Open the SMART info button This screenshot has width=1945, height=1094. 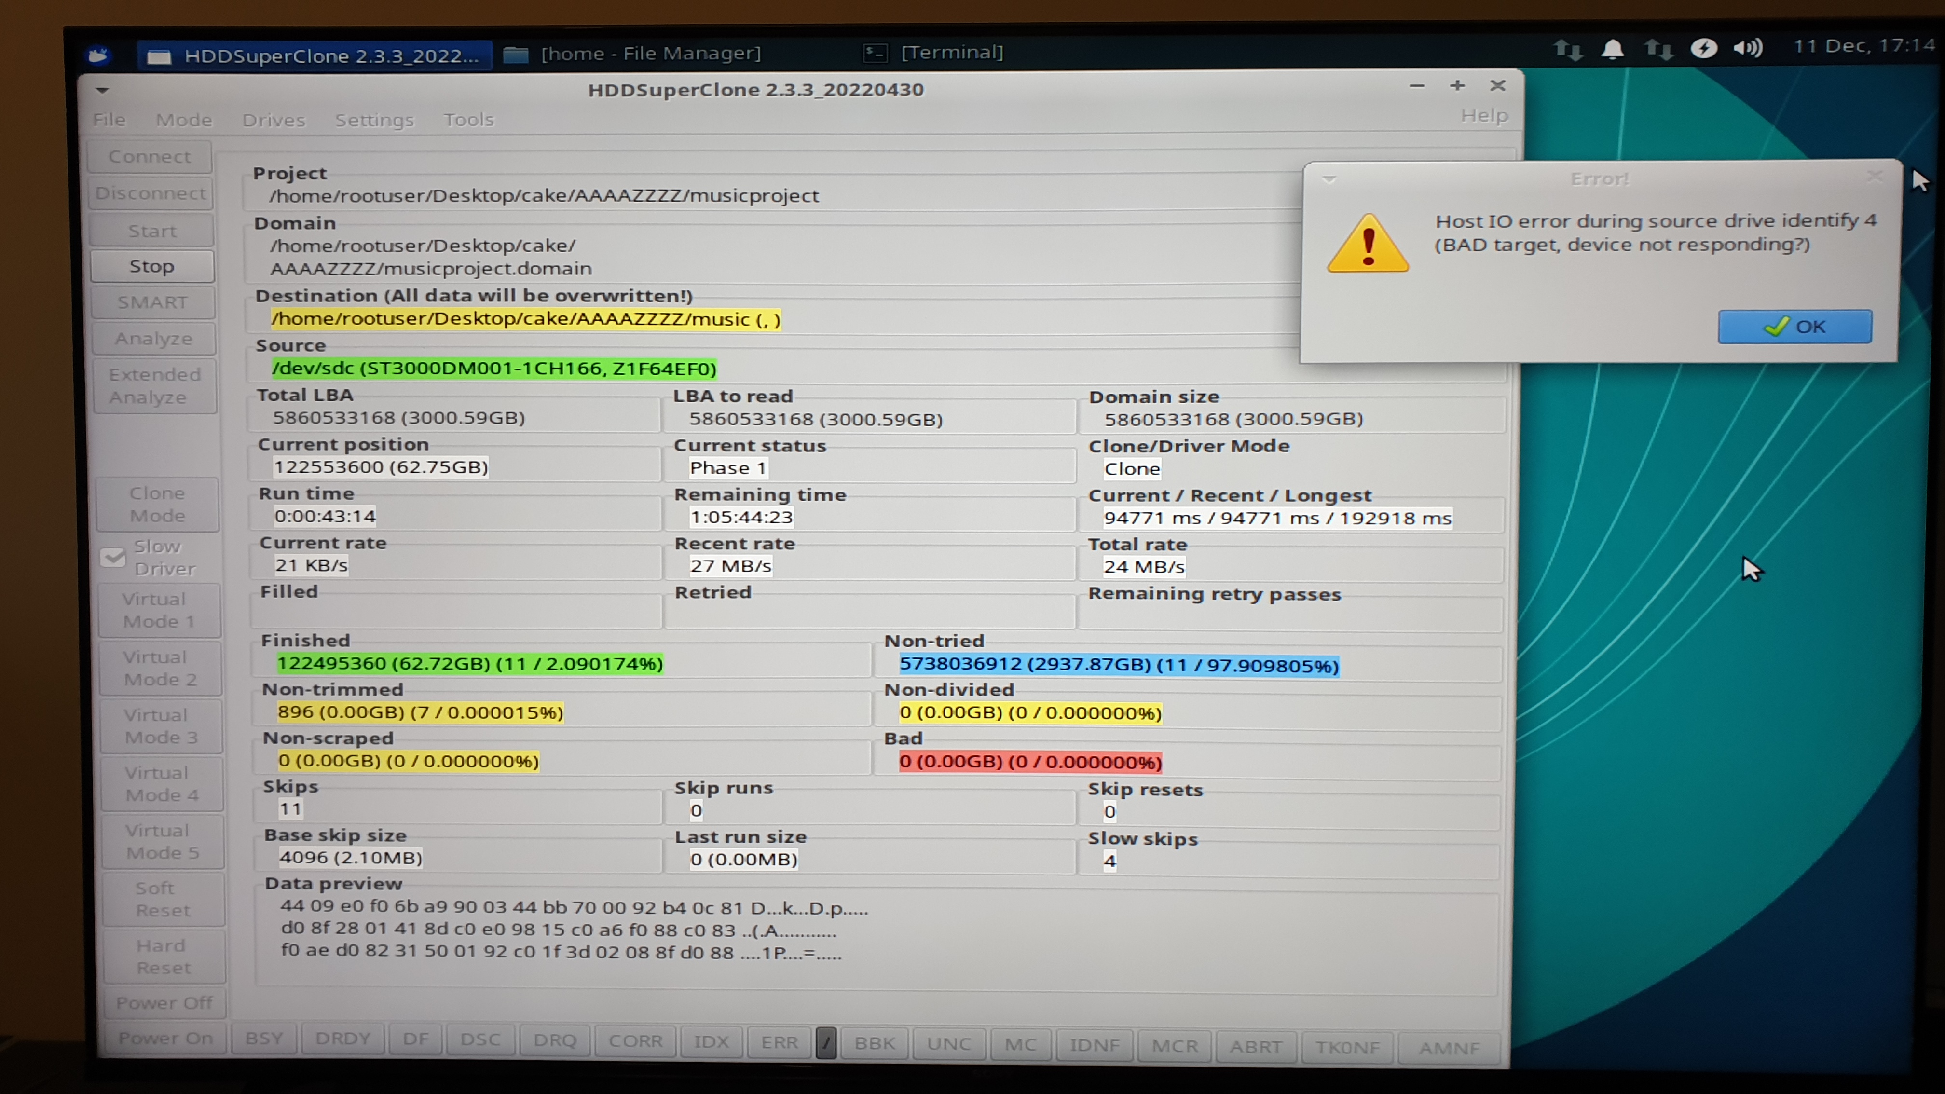click(x=152, y=303)
